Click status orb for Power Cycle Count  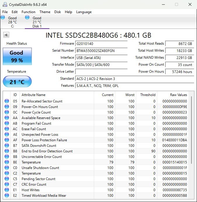[x=7, y=112]
